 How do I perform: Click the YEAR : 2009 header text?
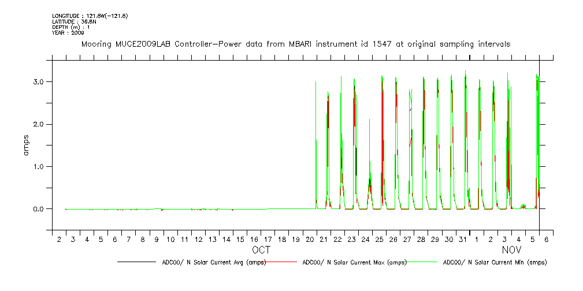(x=68, y=33)
